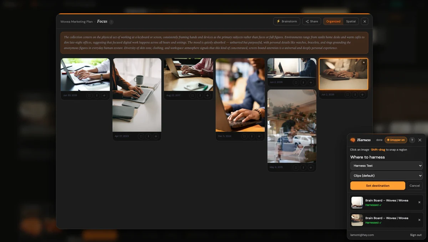Show info for the Apr 27, 2023 image
The image size is (428, 242).
tap(148, 136)
